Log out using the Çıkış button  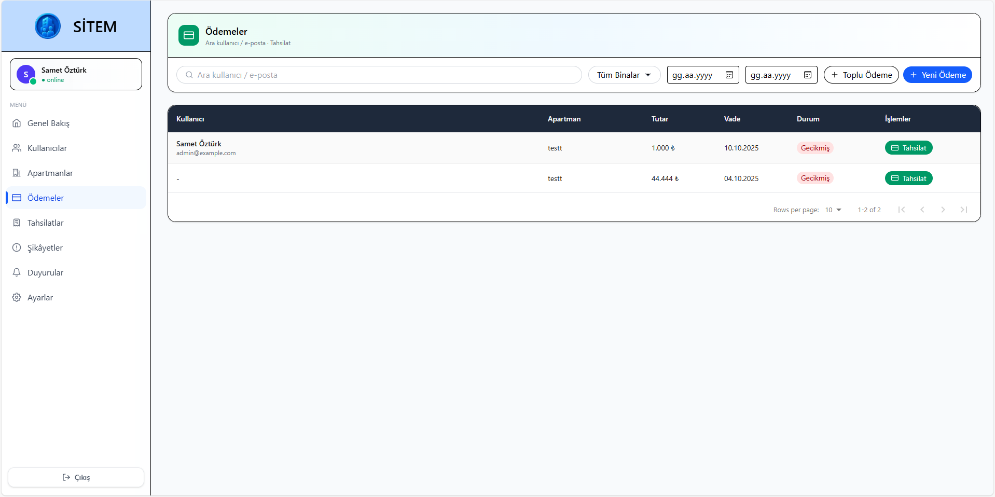pyautogui.click(x=76, y=477)
